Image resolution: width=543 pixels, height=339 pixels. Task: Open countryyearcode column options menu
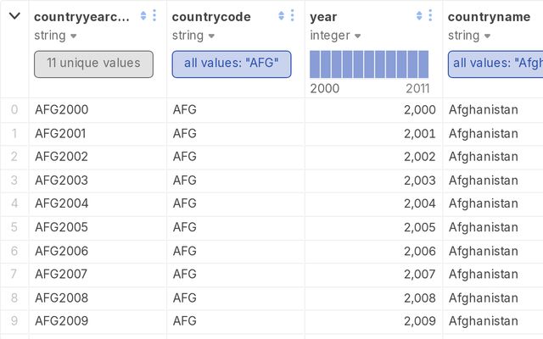(154, 16)
